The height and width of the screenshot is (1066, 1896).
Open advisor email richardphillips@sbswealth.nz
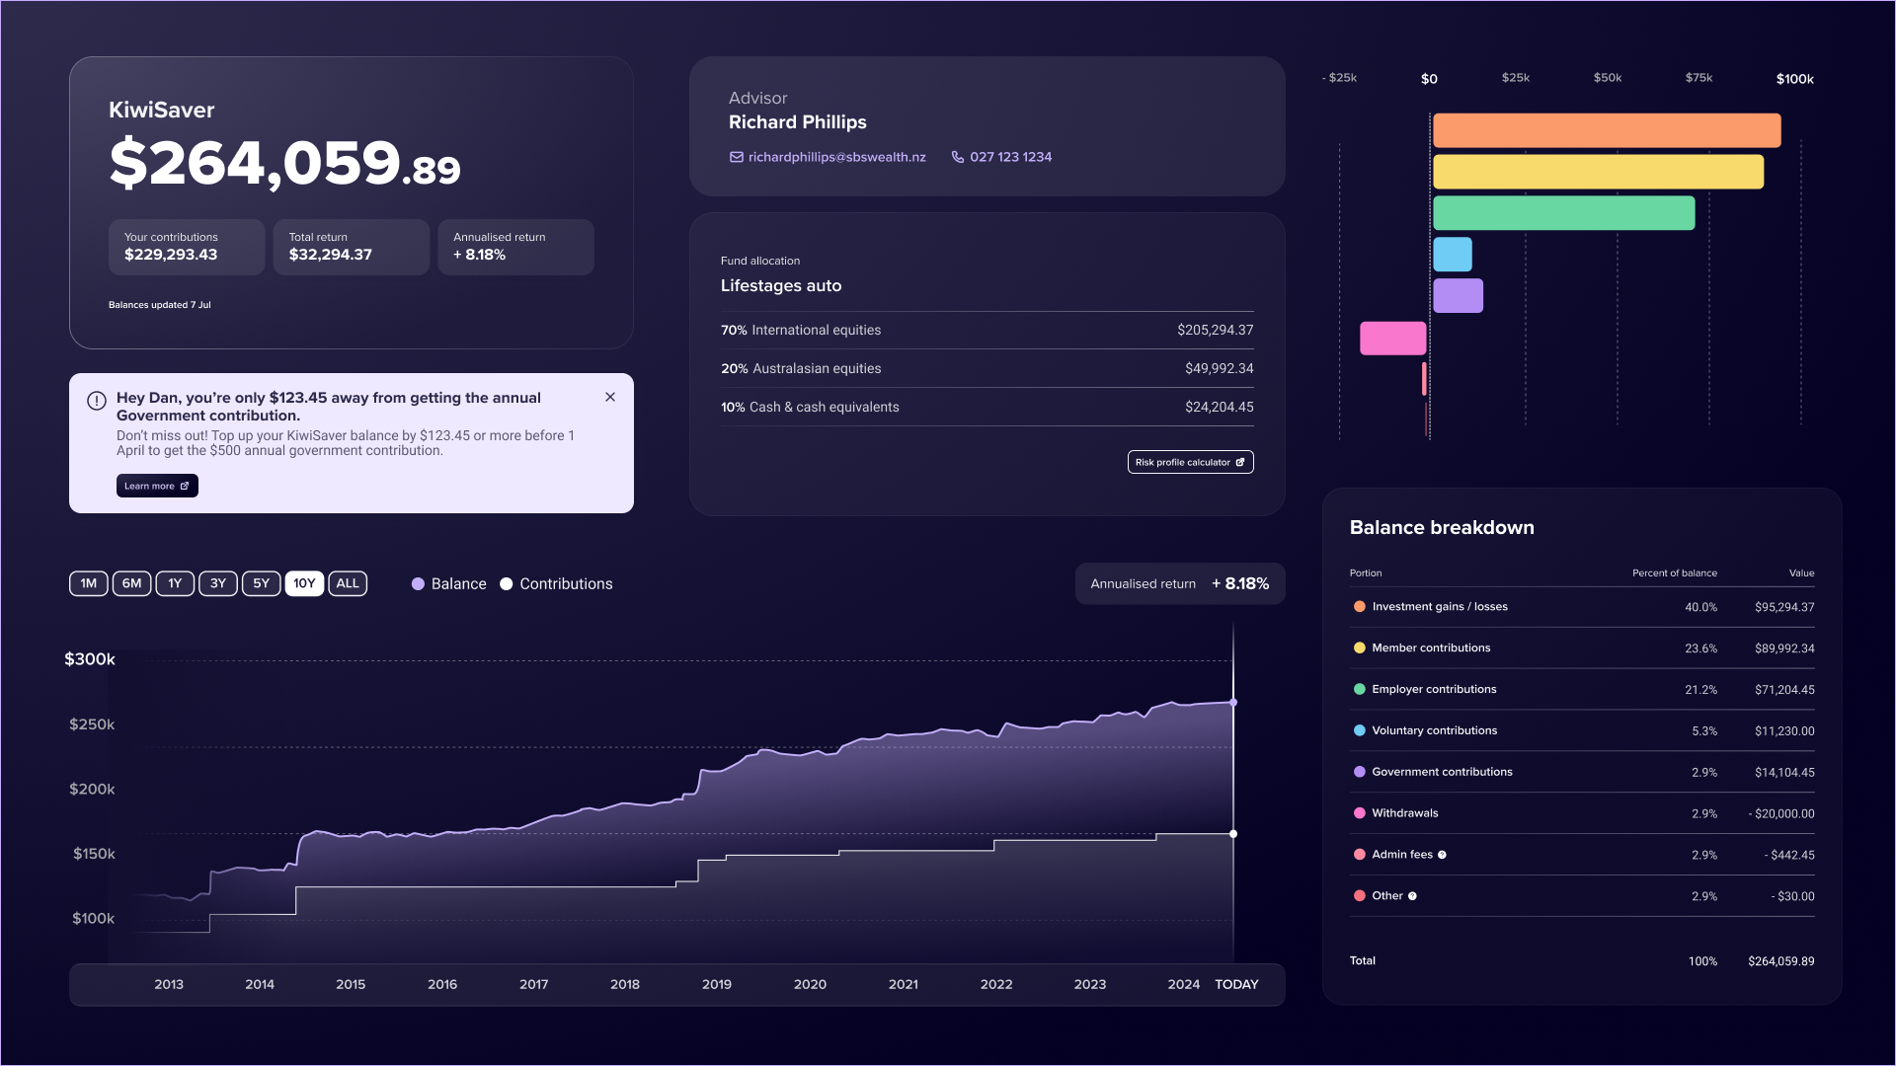836,157
